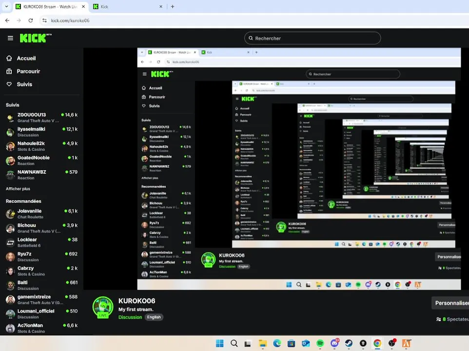Image resolution: width=469 pixels, height=351 pixels.
Task: Click ZGOUGOU13 avatar icon
Action: click(10, 118)
